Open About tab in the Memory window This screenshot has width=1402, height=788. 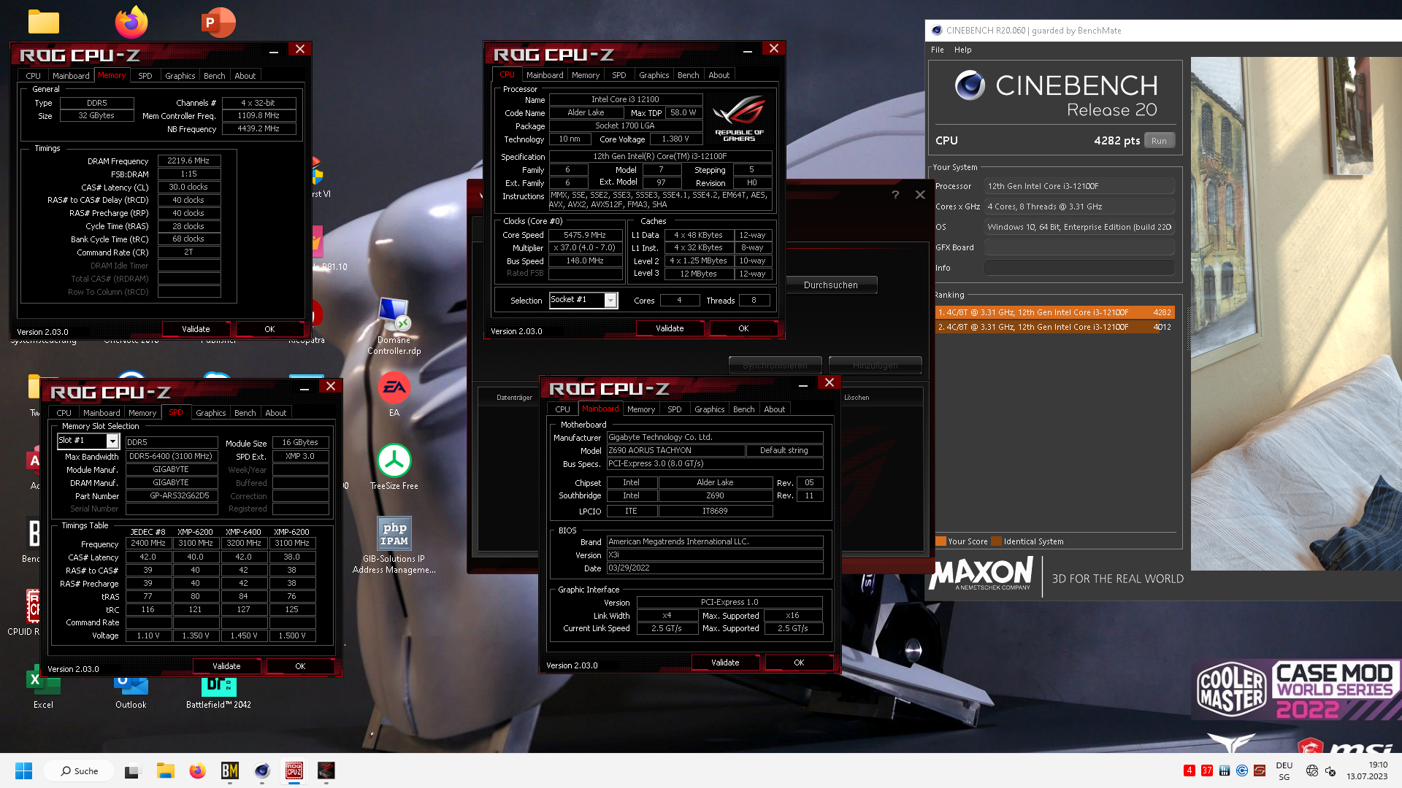(245, 76)
